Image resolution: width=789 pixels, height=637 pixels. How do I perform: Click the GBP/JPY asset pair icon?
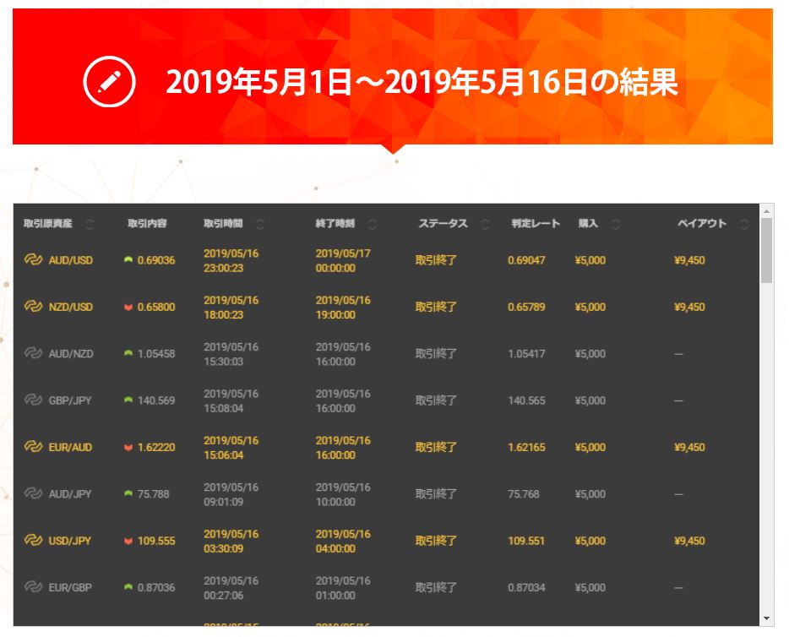click(x=33, y=400)
